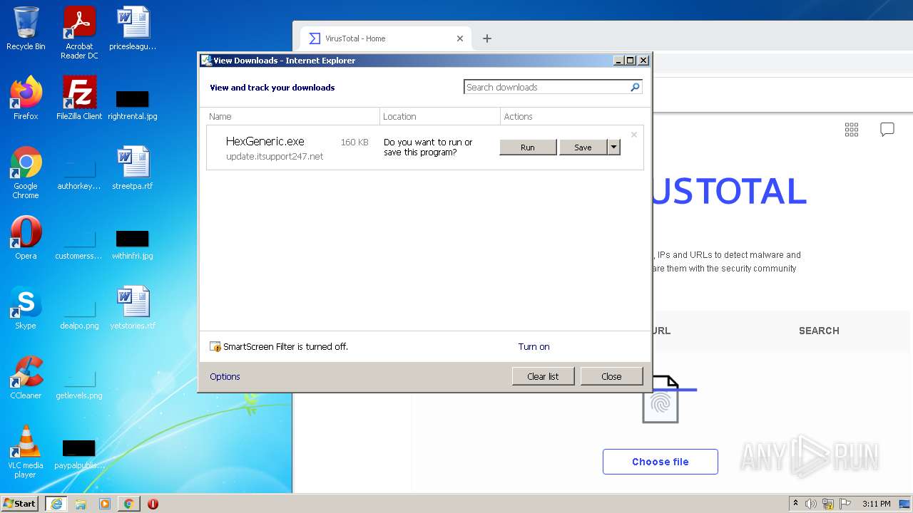Open streetpa.rtf document icon

click(x=133, y=168)
